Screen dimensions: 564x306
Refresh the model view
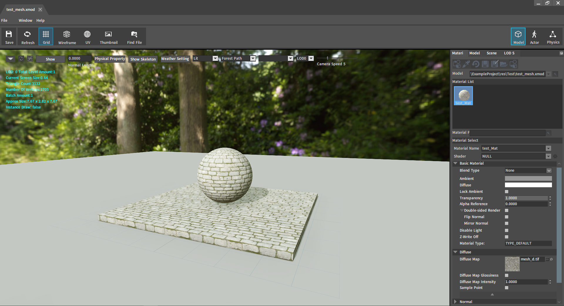coord(28,37)
